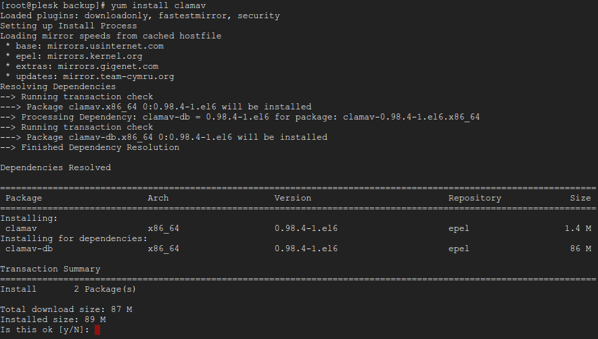Click the Package column header
The width and height of the screenshot is (598, 339).
[x=24, y=198]
